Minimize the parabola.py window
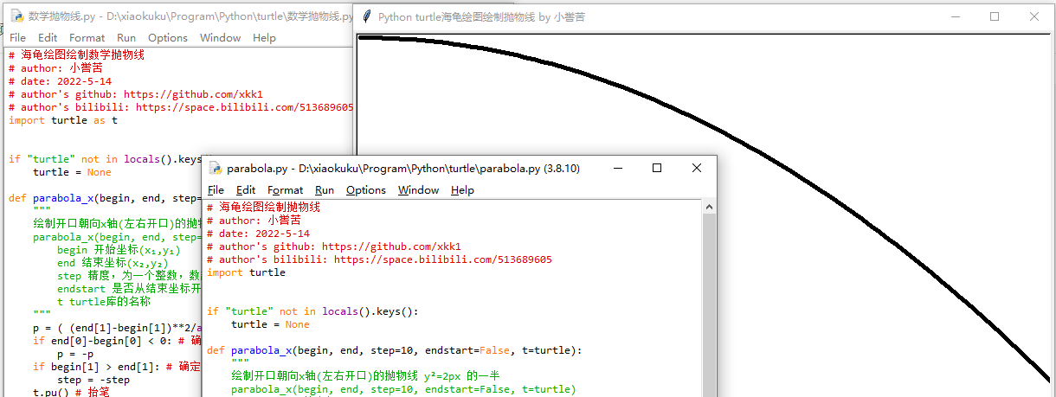This screenshot has height=397, width=1056. pyautogui.click(x=616, y=169)
